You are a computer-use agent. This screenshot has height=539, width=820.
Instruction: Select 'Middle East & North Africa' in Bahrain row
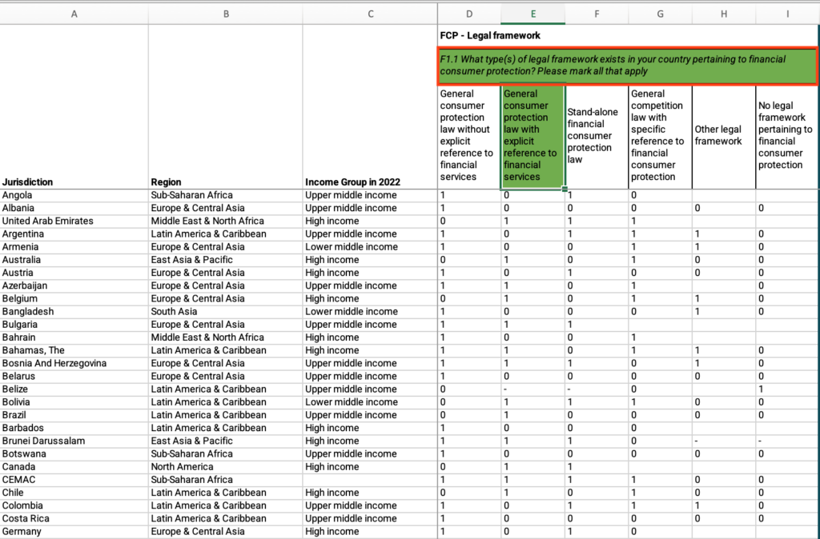pos(226,337)
